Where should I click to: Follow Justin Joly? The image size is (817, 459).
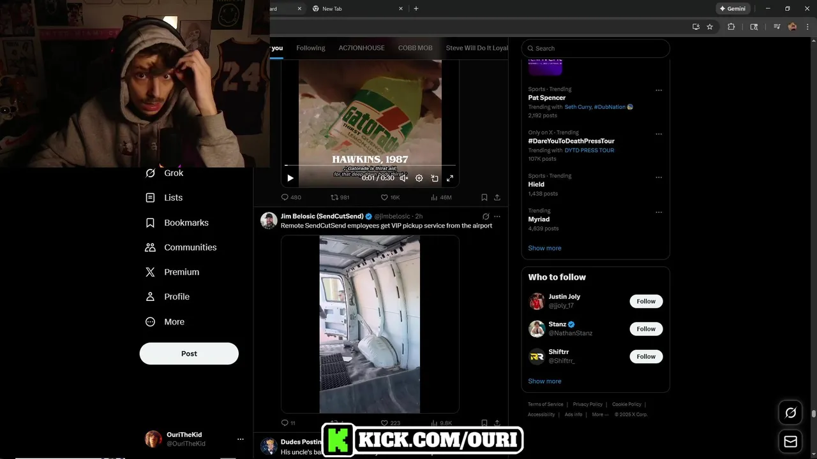pyautogui.click(x=646, y=302)
